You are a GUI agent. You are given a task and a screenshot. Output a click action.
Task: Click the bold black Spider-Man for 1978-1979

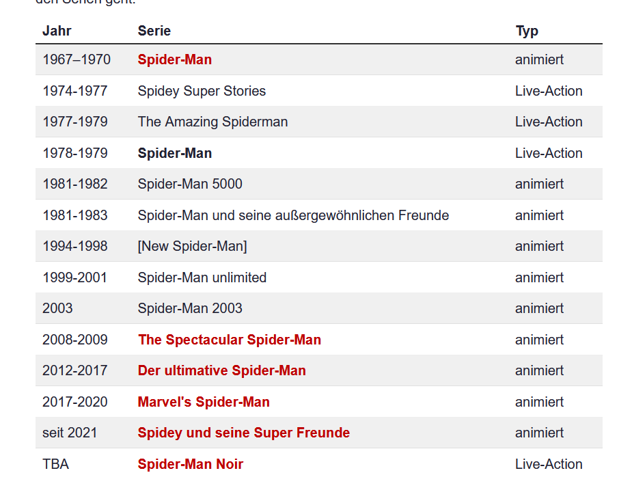pos(174,153)
